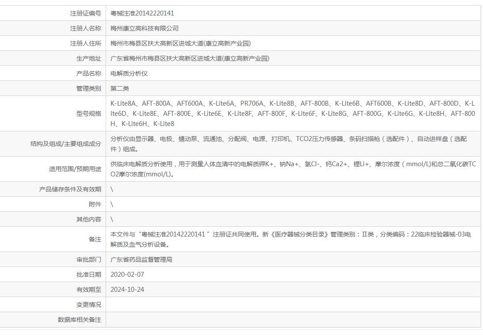Viewport: 483px width, 336px height.
Task: Click the 批准日期 label
Action: 89,275
